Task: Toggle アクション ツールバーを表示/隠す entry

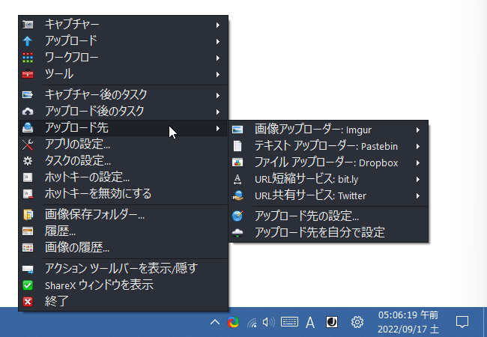Action: pyautogui.click(x=124, y=269)
